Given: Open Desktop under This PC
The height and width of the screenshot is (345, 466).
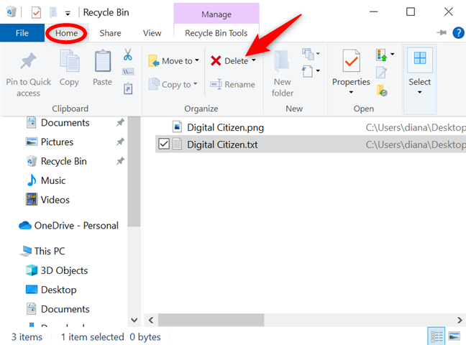Looking at the screenshot, I should pos(58,290).
